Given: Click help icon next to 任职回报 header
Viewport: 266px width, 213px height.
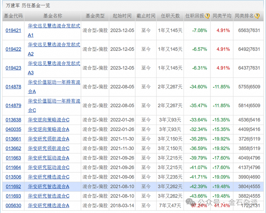Looking at the screenshot, I should point(207,16).
